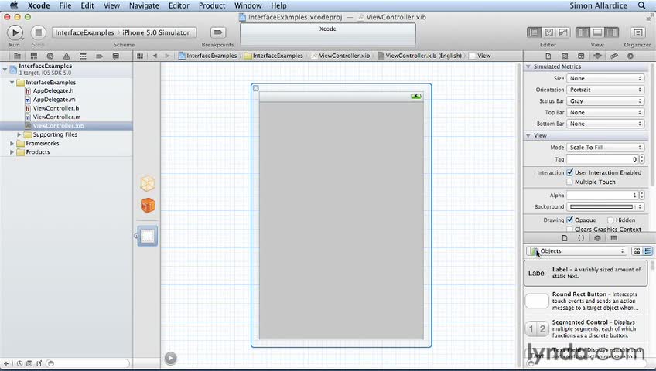Screen dimensions: 656x371
Task: Expand the Supporting Files folder
Action: [19, 134]
